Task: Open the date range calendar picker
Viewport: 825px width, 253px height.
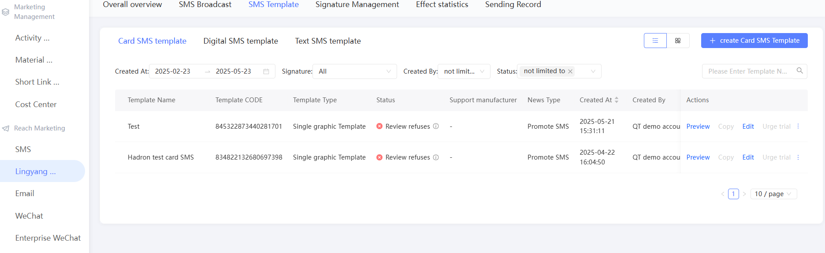Action: click(x=266, y=71)
